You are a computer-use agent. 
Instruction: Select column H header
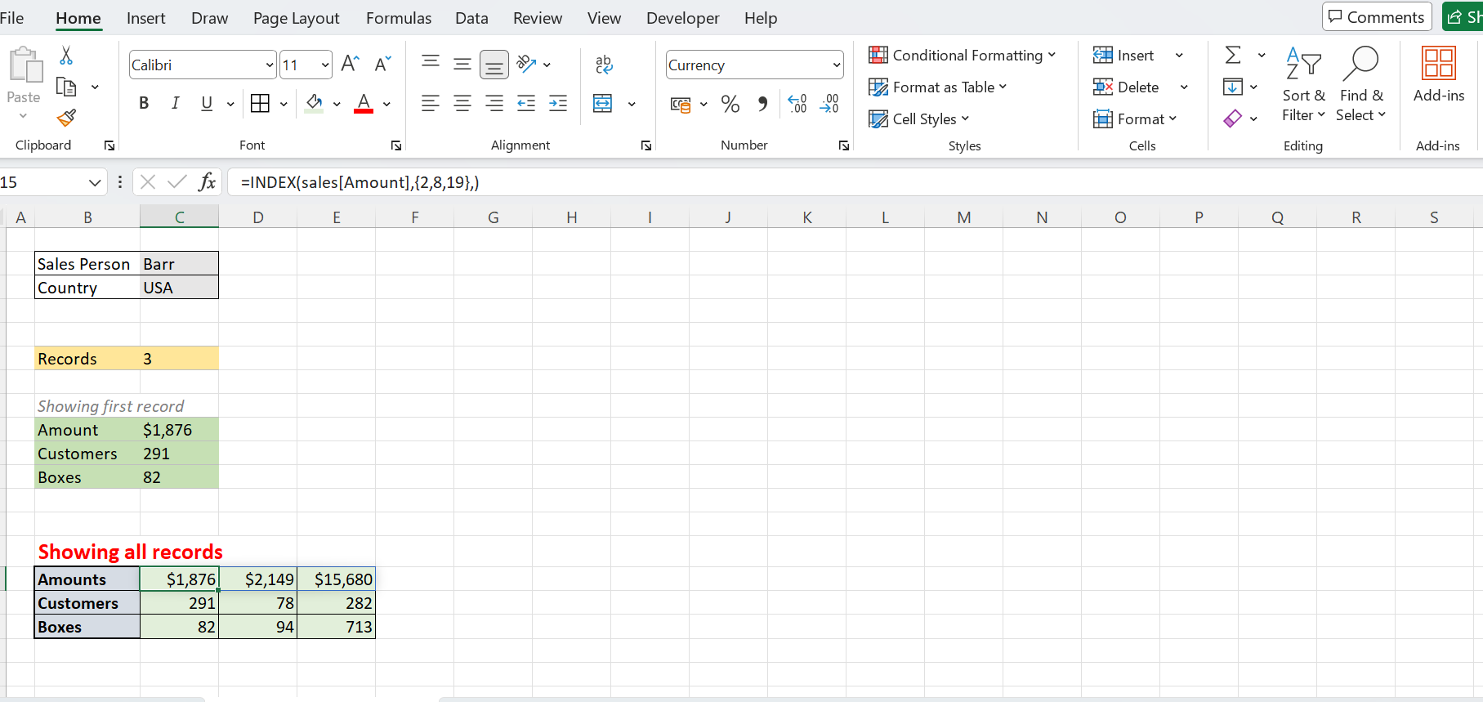572,217
